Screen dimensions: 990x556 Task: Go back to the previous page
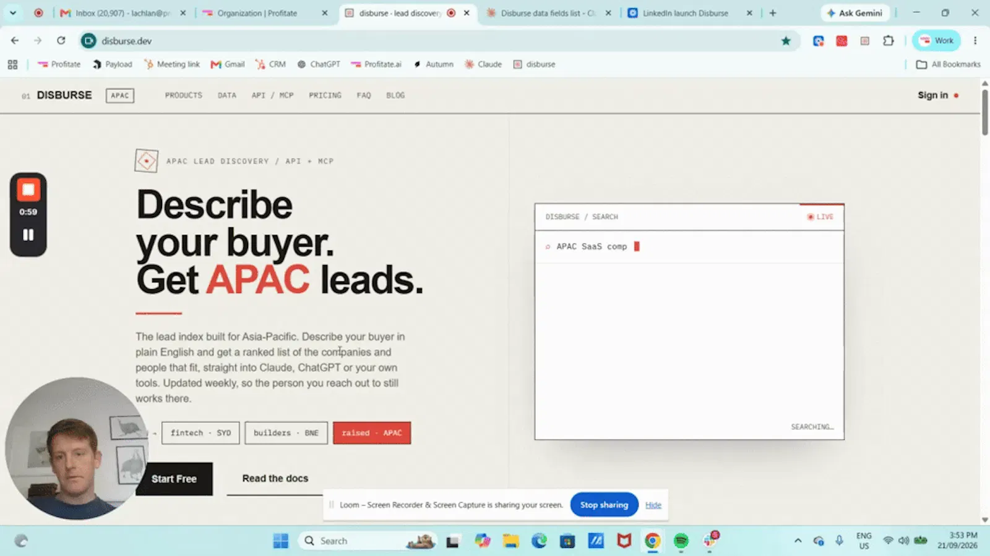[x=15, y=41]
